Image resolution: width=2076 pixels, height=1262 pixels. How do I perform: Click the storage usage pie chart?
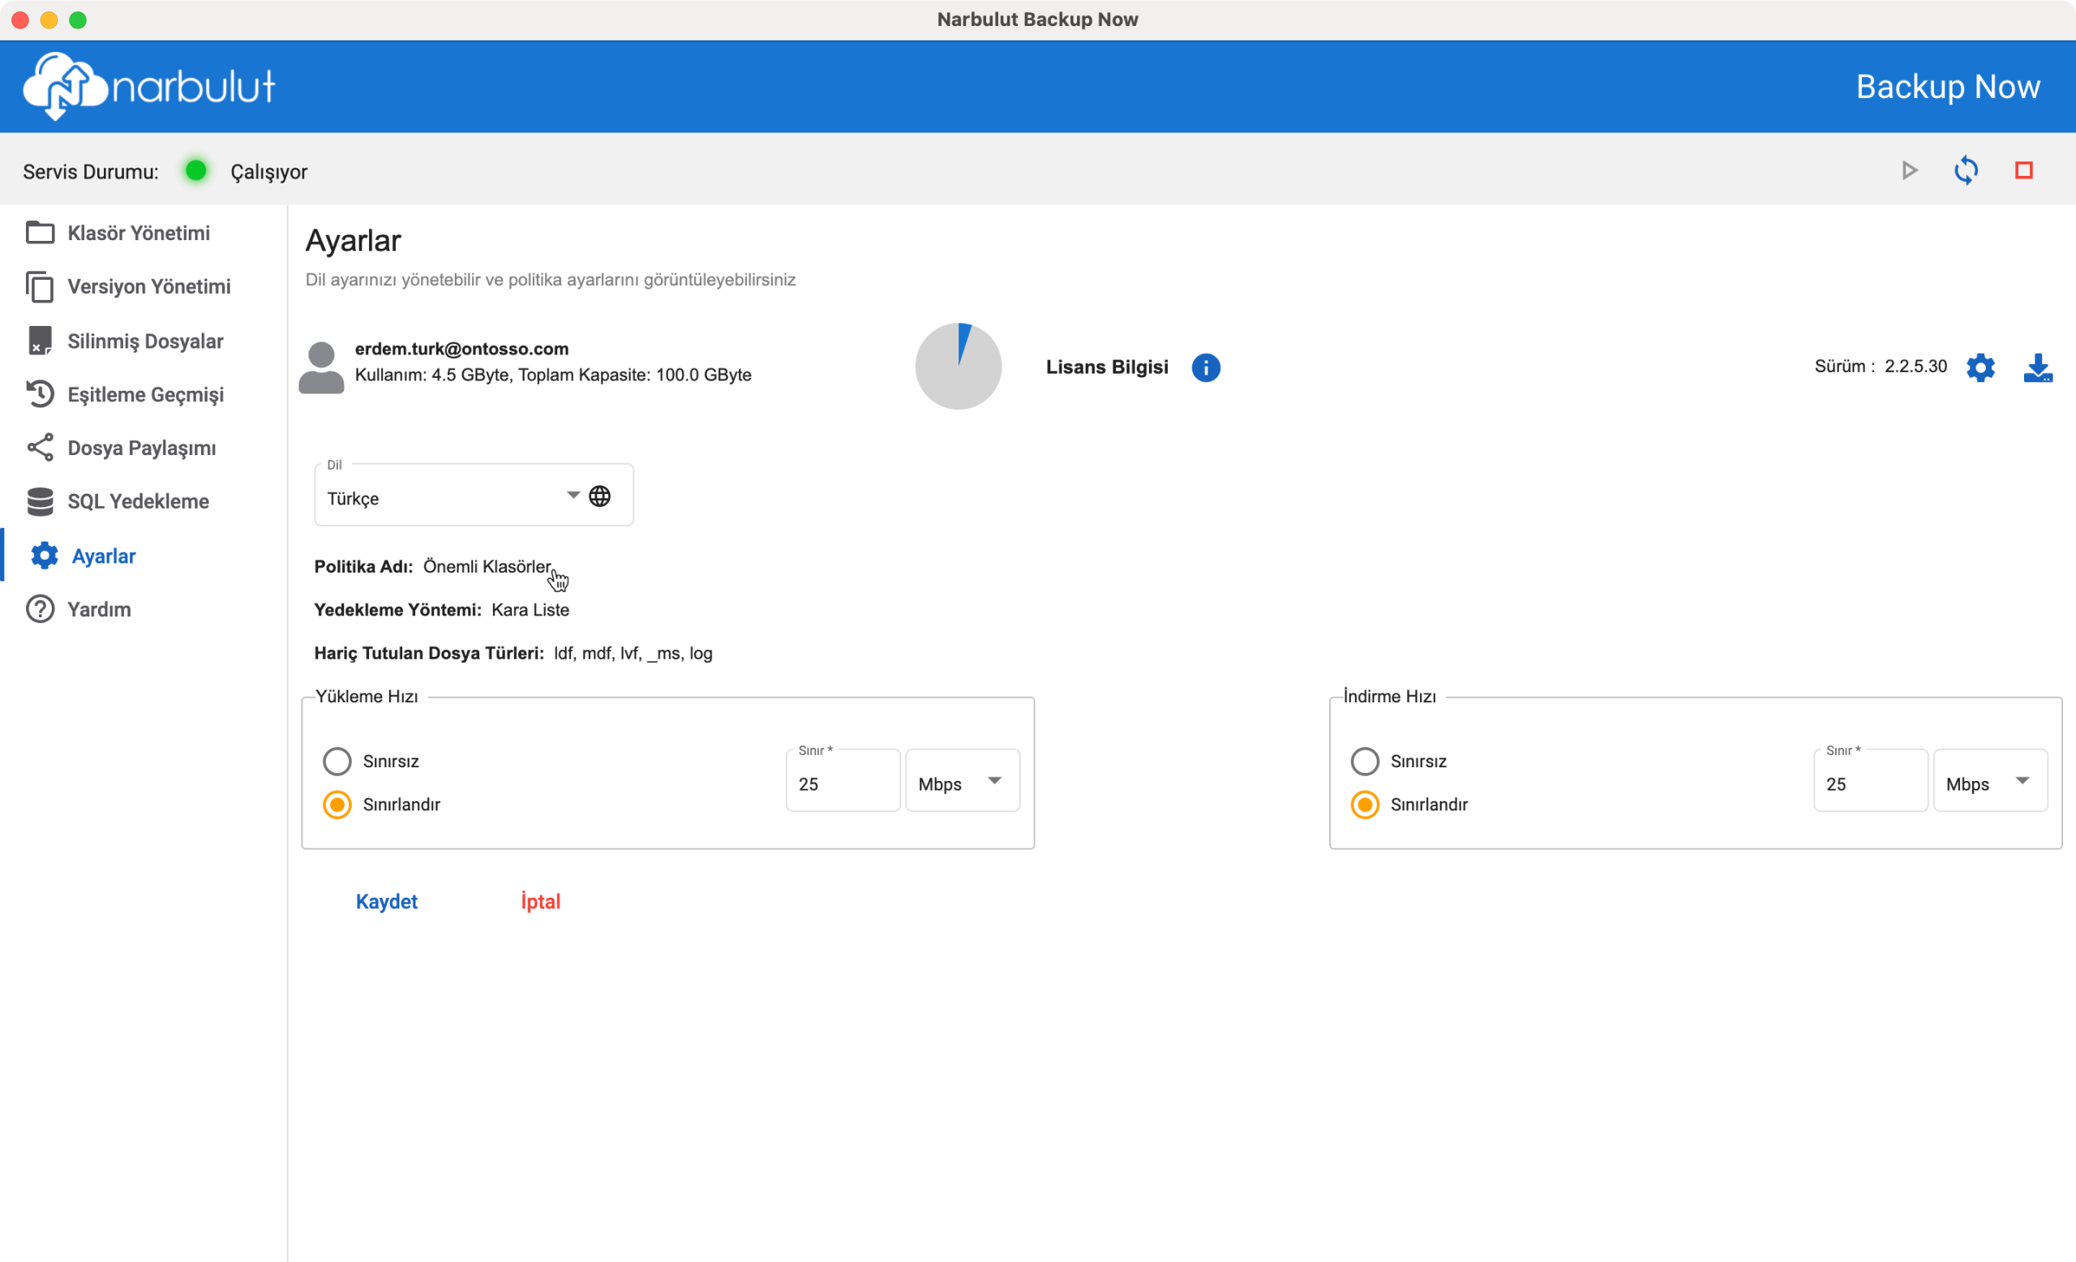[x=958, y=367]
